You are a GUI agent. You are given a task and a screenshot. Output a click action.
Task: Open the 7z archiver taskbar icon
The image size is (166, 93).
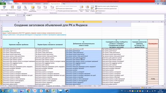coord(48,91)
